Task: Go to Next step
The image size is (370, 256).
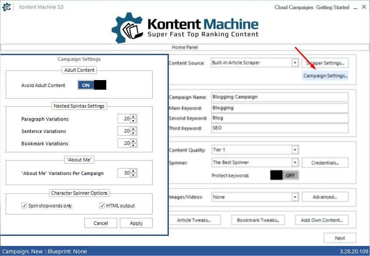Action: pos(340,238)
